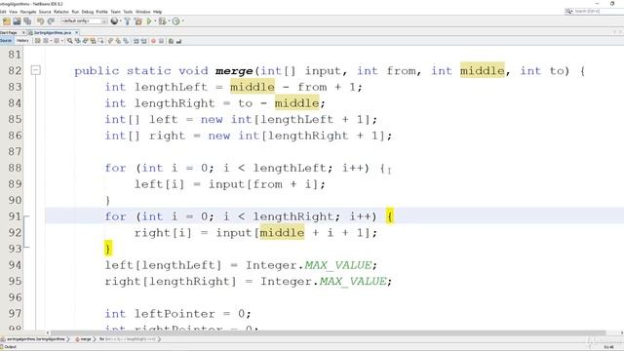Click the Save All toolbar icon
The image size is (624, 351).
[x=27, y=21]
